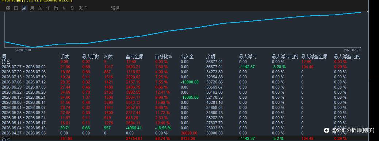The width and height of the screenshot is (379, 141).
Task: Switch to the 月 monthly tab
Action: [x=32, y=8]
